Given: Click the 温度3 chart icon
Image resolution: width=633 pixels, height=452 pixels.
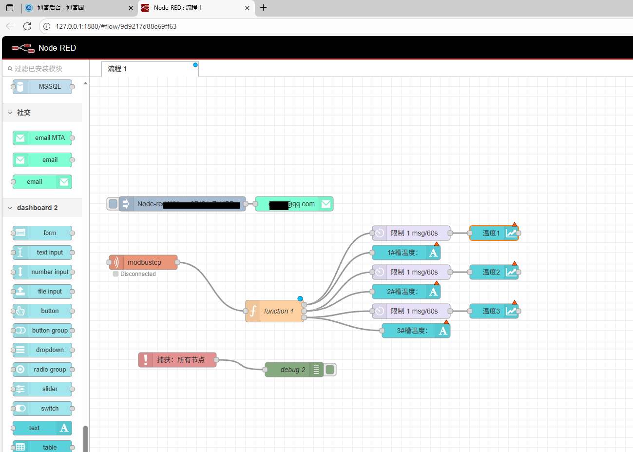Looking at the screenshot, I should [511, 311].
